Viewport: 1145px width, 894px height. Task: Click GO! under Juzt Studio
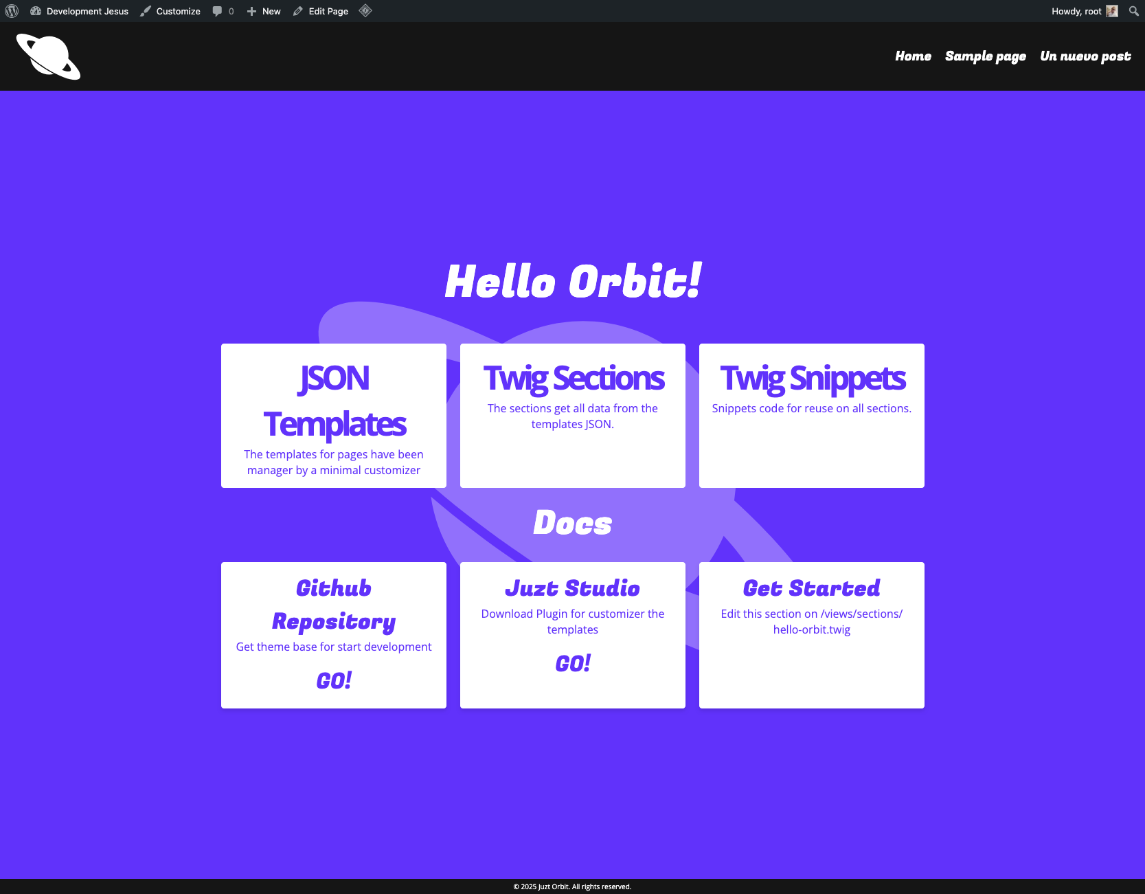point(573,663)
